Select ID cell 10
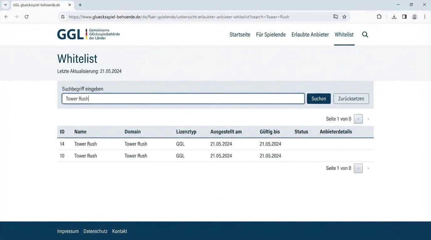Viewport: 431px width, 240px height. point(62,156)
